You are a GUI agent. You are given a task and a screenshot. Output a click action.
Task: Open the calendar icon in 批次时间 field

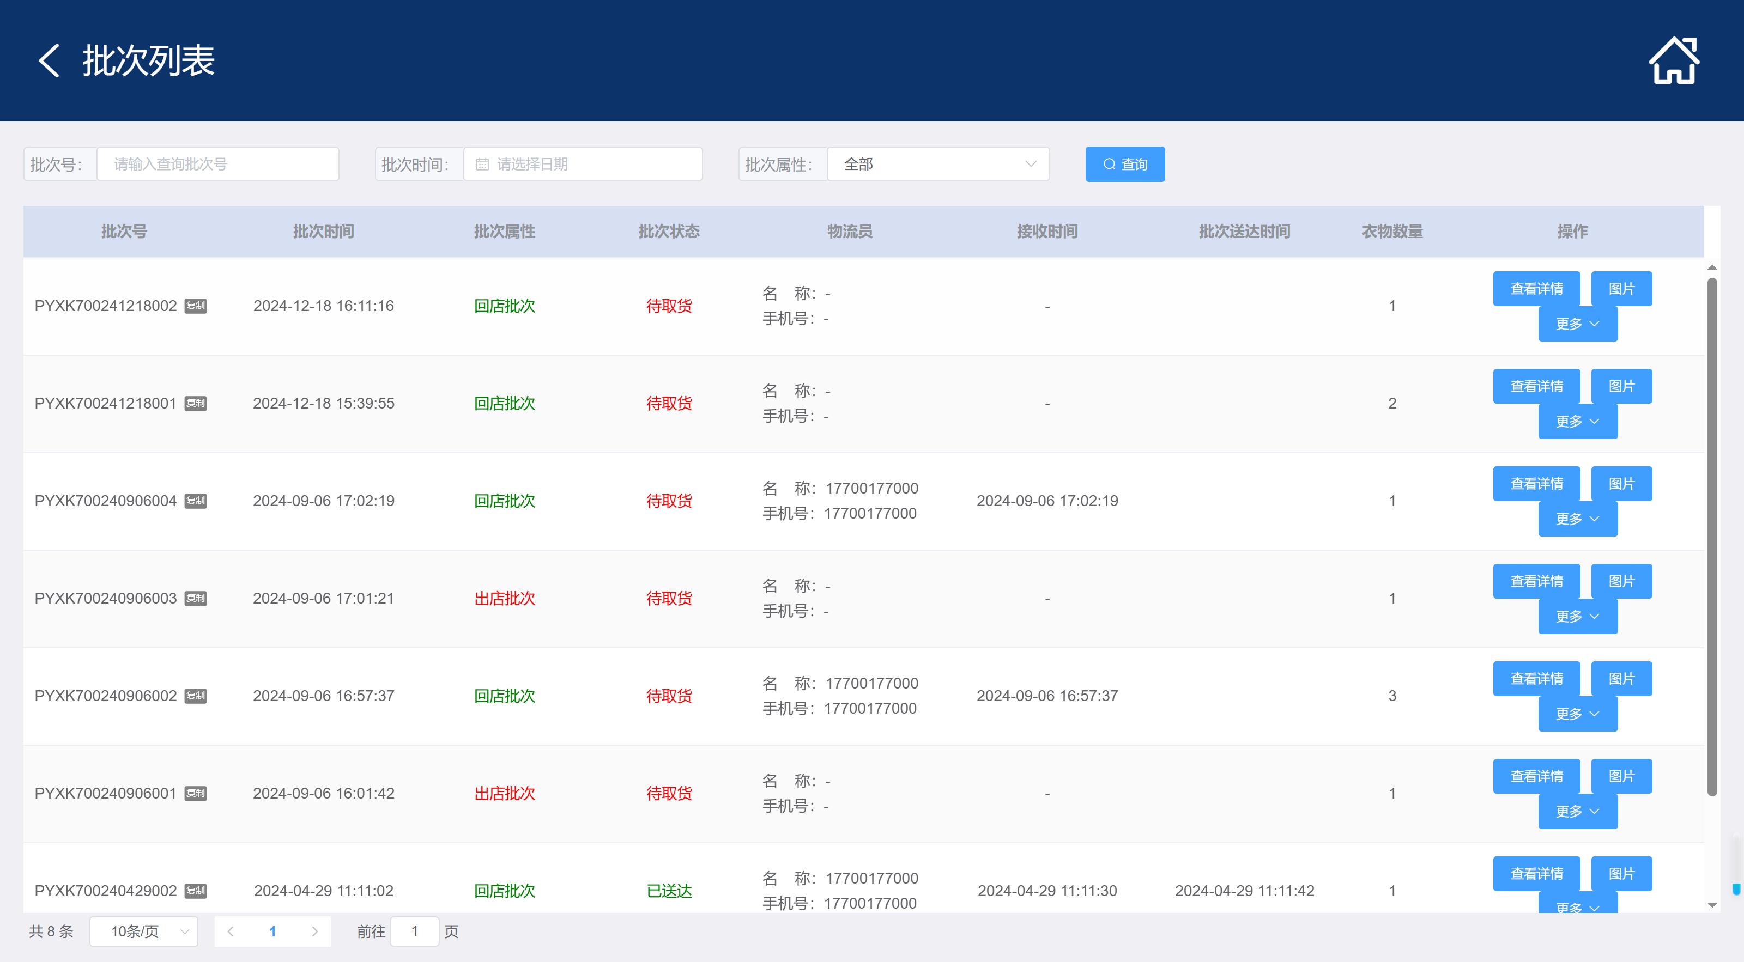point(482,165)
